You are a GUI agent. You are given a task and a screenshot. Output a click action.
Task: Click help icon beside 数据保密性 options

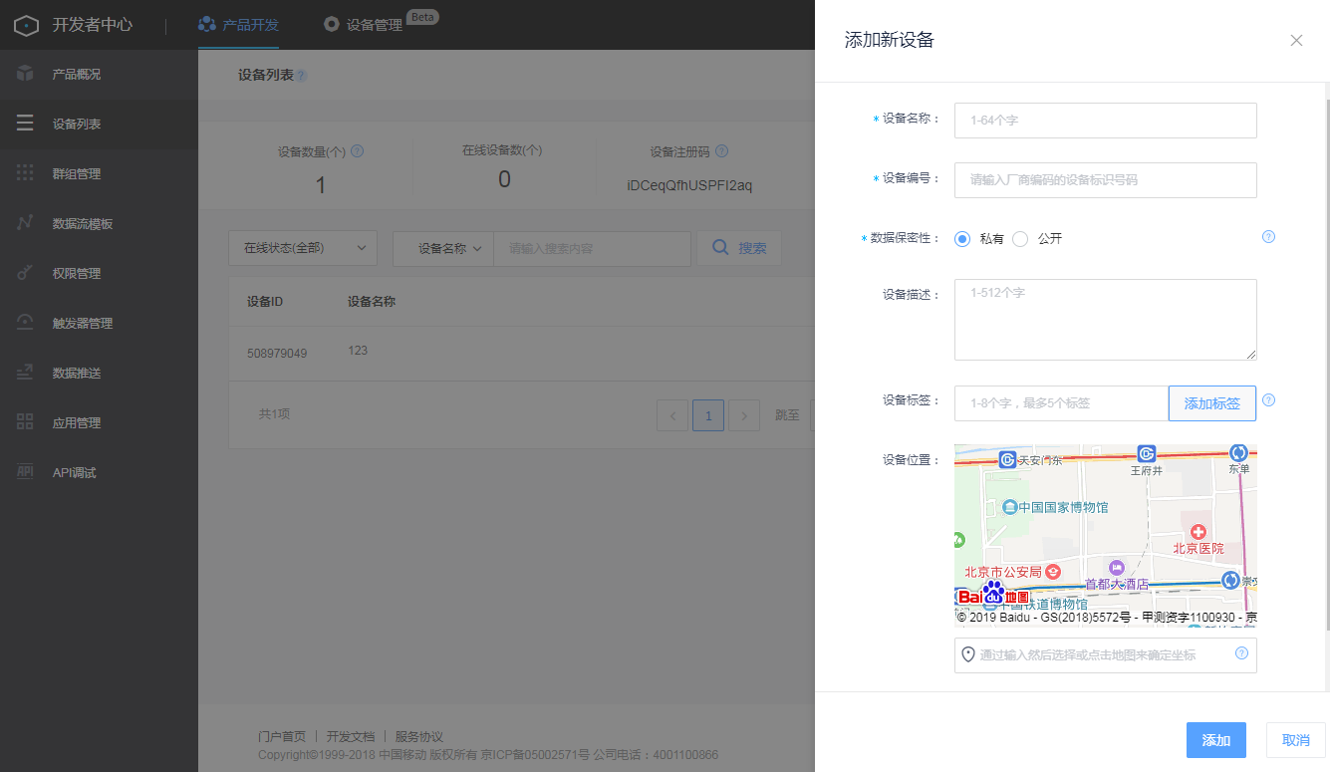pos(1268,237)
